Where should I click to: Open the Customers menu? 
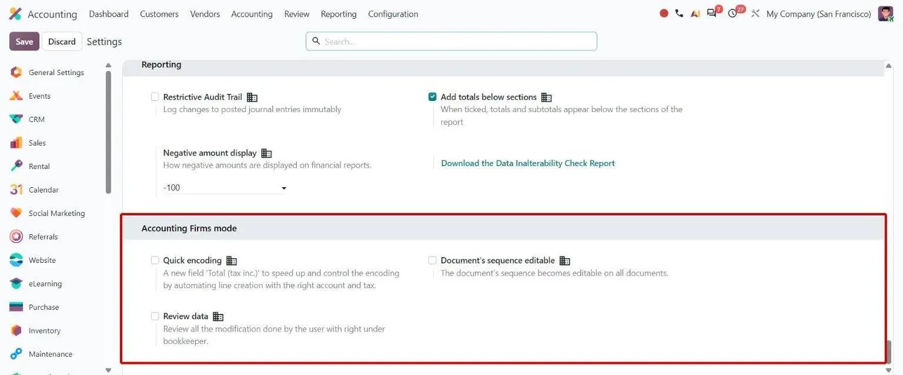159,13
